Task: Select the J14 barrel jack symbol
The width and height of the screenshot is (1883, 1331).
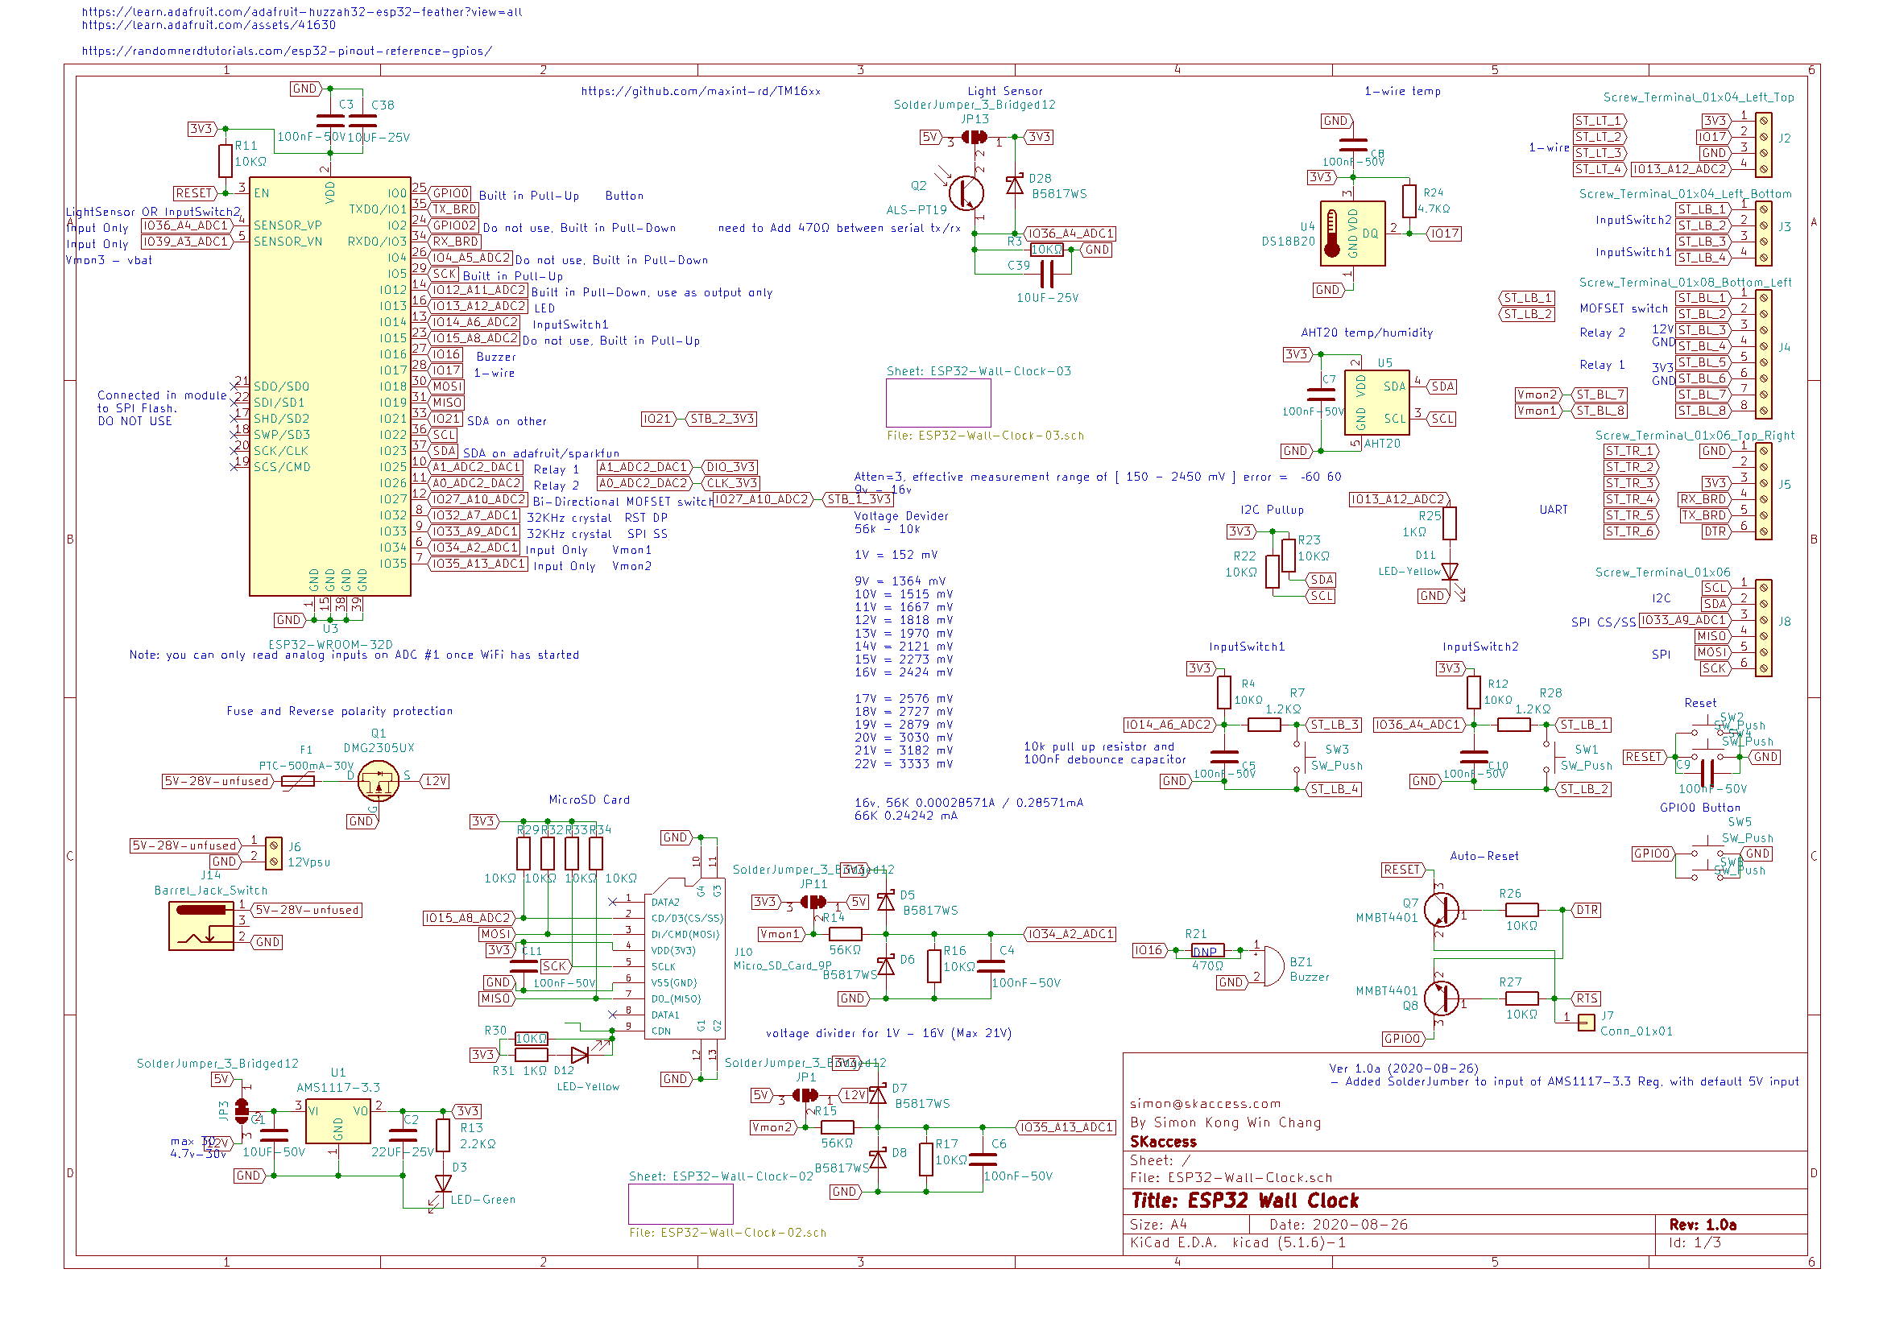Action: pyautogui.click(x=201, y=926)
